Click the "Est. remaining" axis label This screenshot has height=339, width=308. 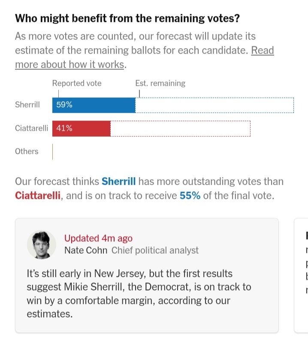[160, 83]
